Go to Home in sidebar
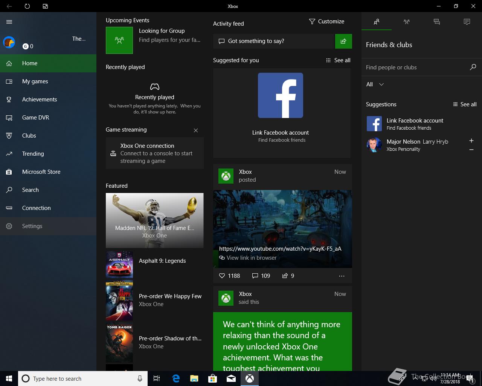The height and width of the screenshot is (386, 482). [x=48, y=63]
